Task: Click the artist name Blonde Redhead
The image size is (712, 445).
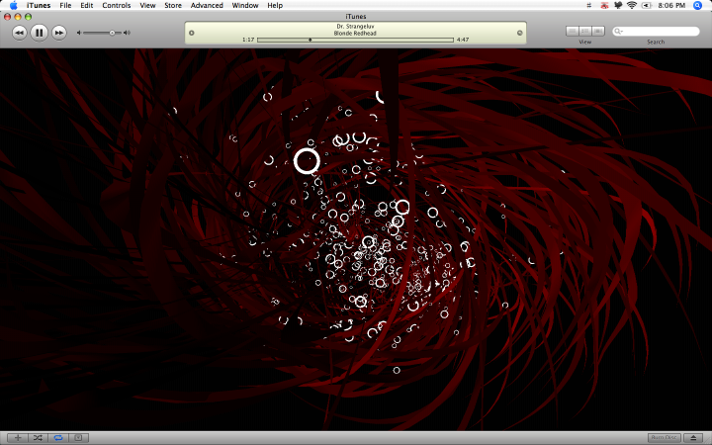Action: (356, 34)
